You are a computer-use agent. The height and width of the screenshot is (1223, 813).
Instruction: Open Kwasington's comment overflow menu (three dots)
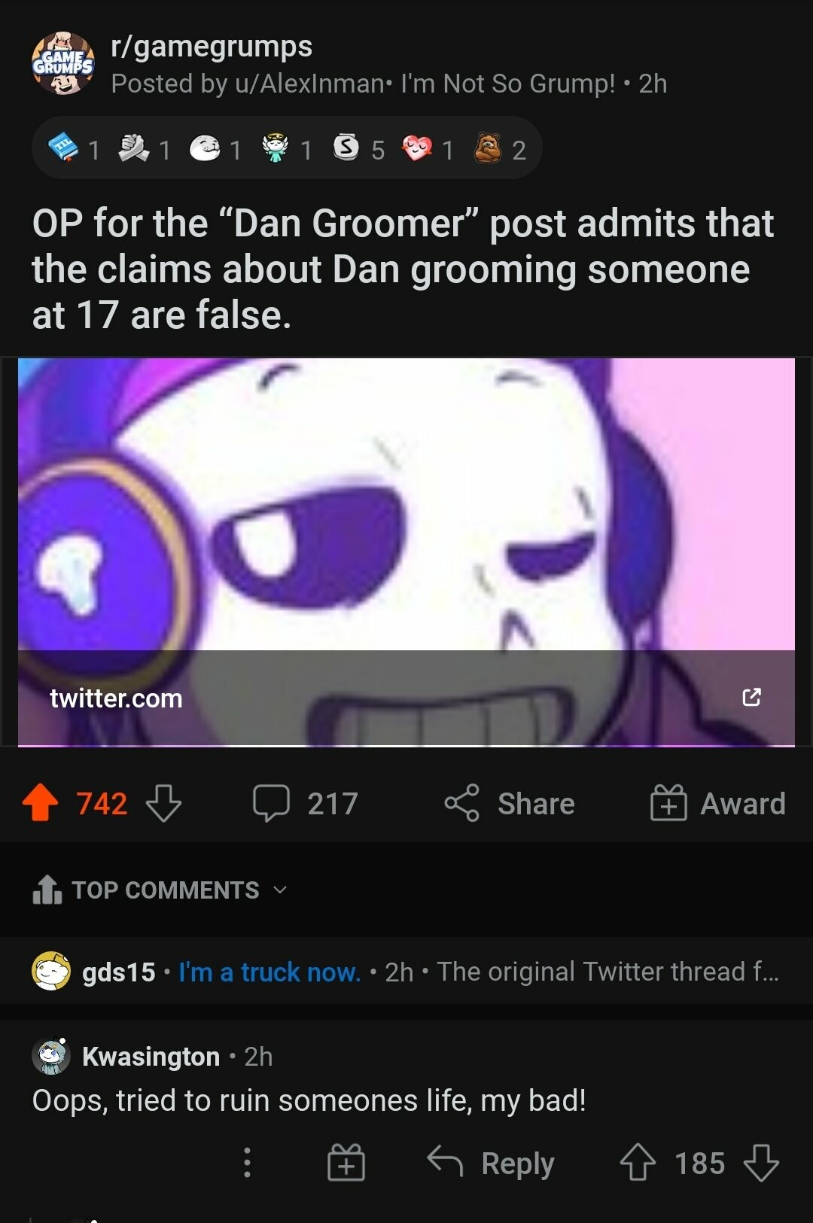click(247, 1163)
